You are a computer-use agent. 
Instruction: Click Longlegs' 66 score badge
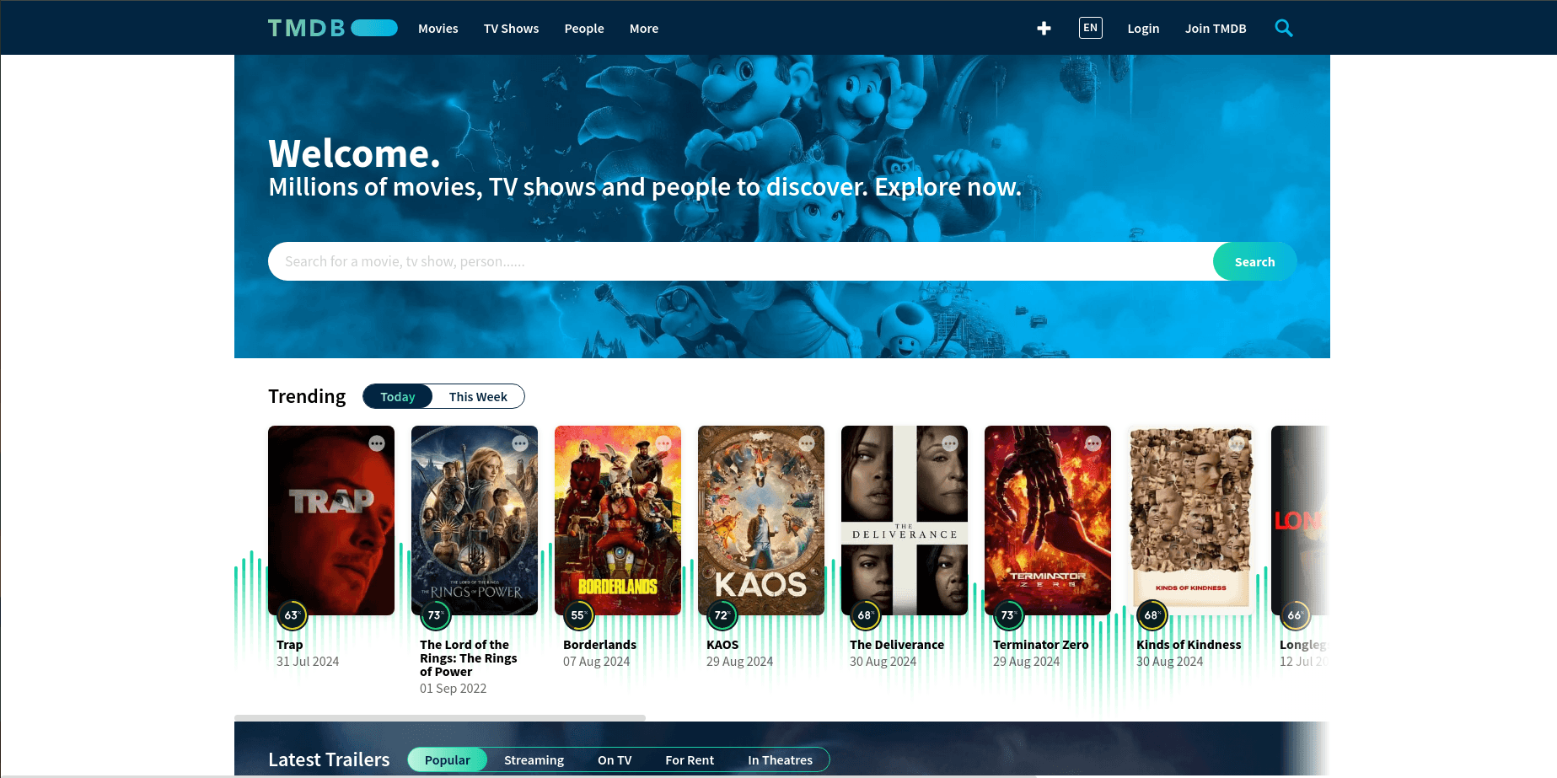tap(1295, 615)
